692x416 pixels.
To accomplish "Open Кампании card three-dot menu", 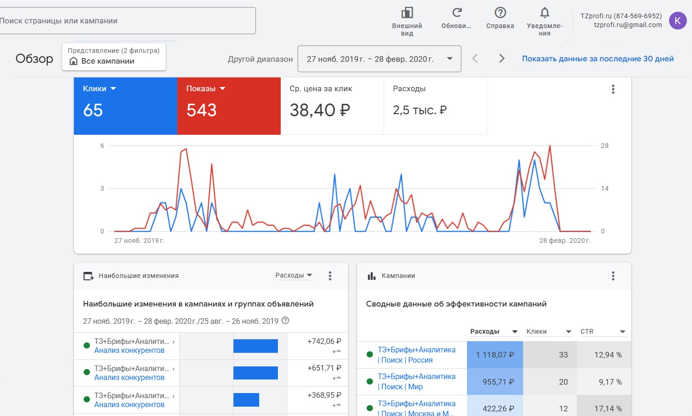I will 613,276.
